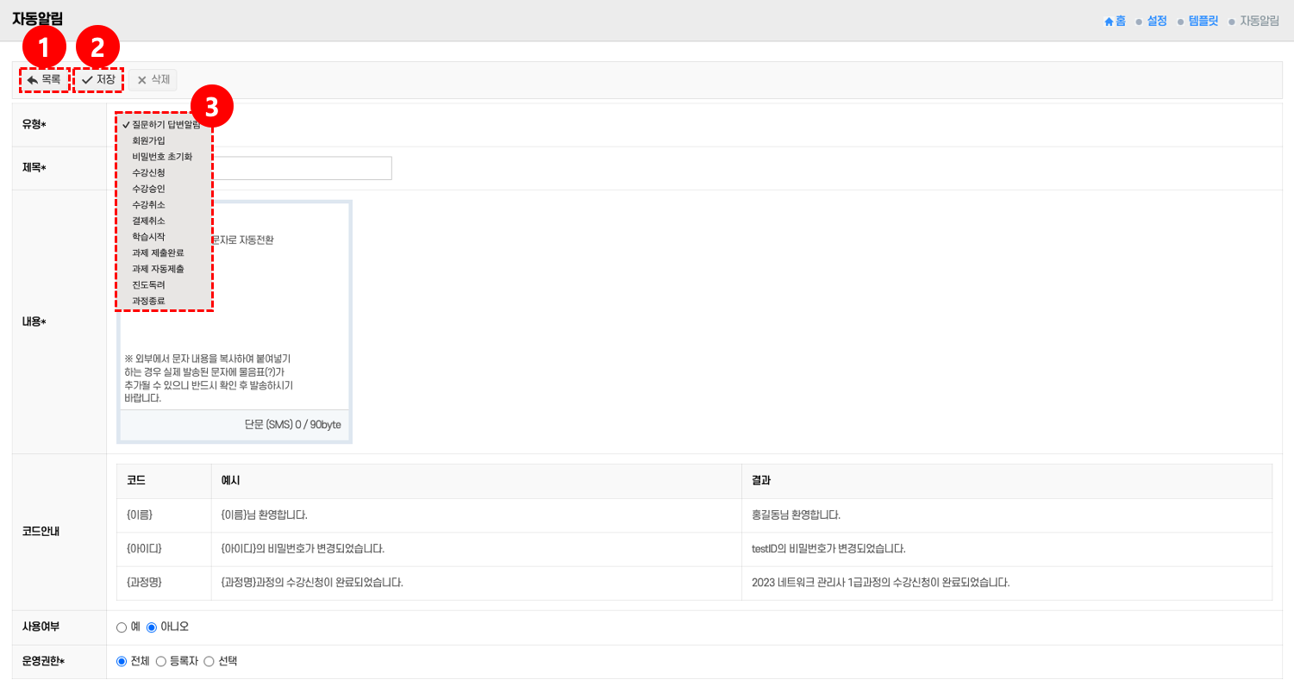Click the 저장 checkmark button
The width and height of the screenshot is (1294, 686).
tap(98, 80)
